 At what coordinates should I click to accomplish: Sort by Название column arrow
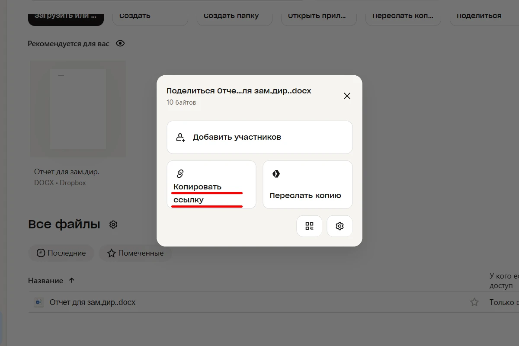point(72,280)
